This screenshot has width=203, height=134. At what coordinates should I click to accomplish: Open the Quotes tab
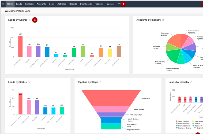(110, 4)
